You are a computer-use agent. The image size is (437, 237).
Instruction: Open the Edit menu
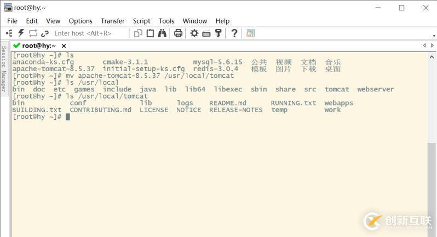click(32, 21)
